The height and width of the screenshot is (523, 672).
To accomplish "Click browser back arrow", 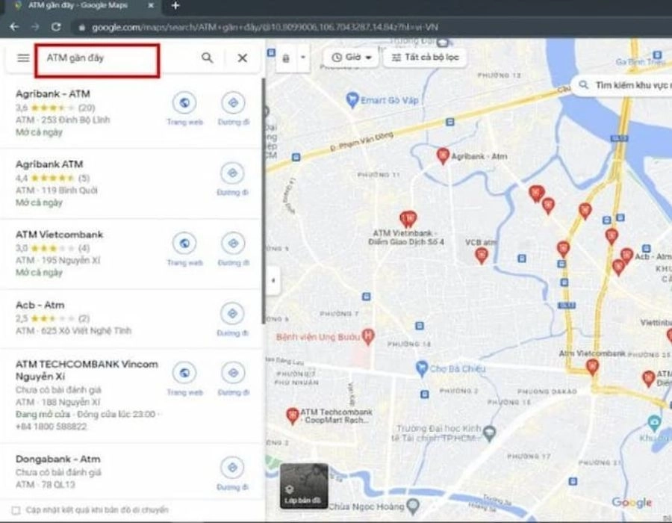I will pos(15,27).
